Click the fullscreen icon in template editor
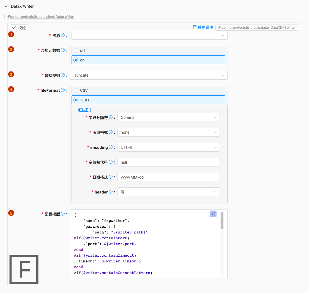Image resolution: width=309 pixels, height=293 pixels. 213,214
